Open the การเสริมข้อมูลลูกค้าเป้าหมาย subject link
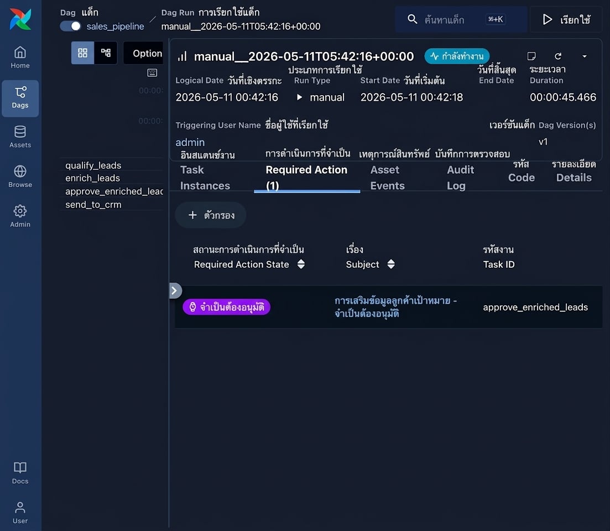 pyautogui.click(x=395, y=307)
